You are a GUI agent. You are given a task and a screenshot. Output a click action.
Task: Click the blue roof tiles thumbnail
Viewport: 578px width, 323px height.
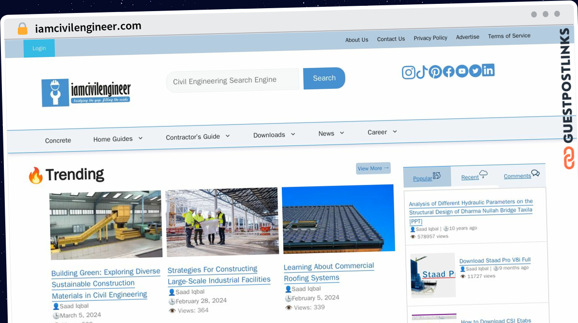click(x=338, y=218)
